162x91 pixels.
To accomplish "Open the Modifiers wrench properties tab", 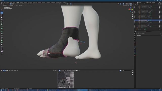I will click(x=135, y=47).
